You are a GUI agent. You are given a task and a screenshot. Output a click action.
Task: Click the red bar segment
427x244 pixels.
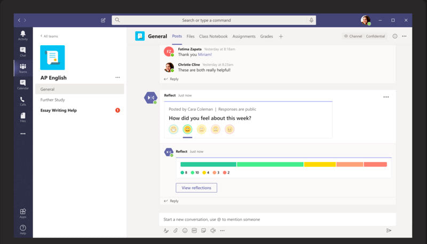[375, 165]
